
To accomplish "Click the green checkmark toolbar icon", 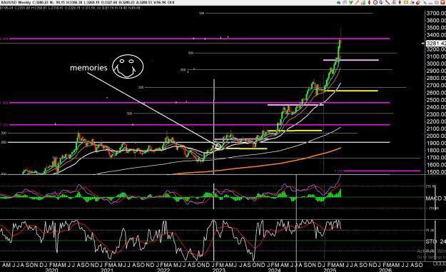I will coord(351,2).
